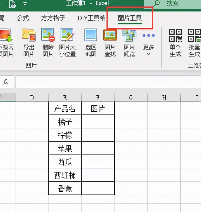Select the cell containing 橘子
Viewport: 201px width, 212px height.
(65, 122)
